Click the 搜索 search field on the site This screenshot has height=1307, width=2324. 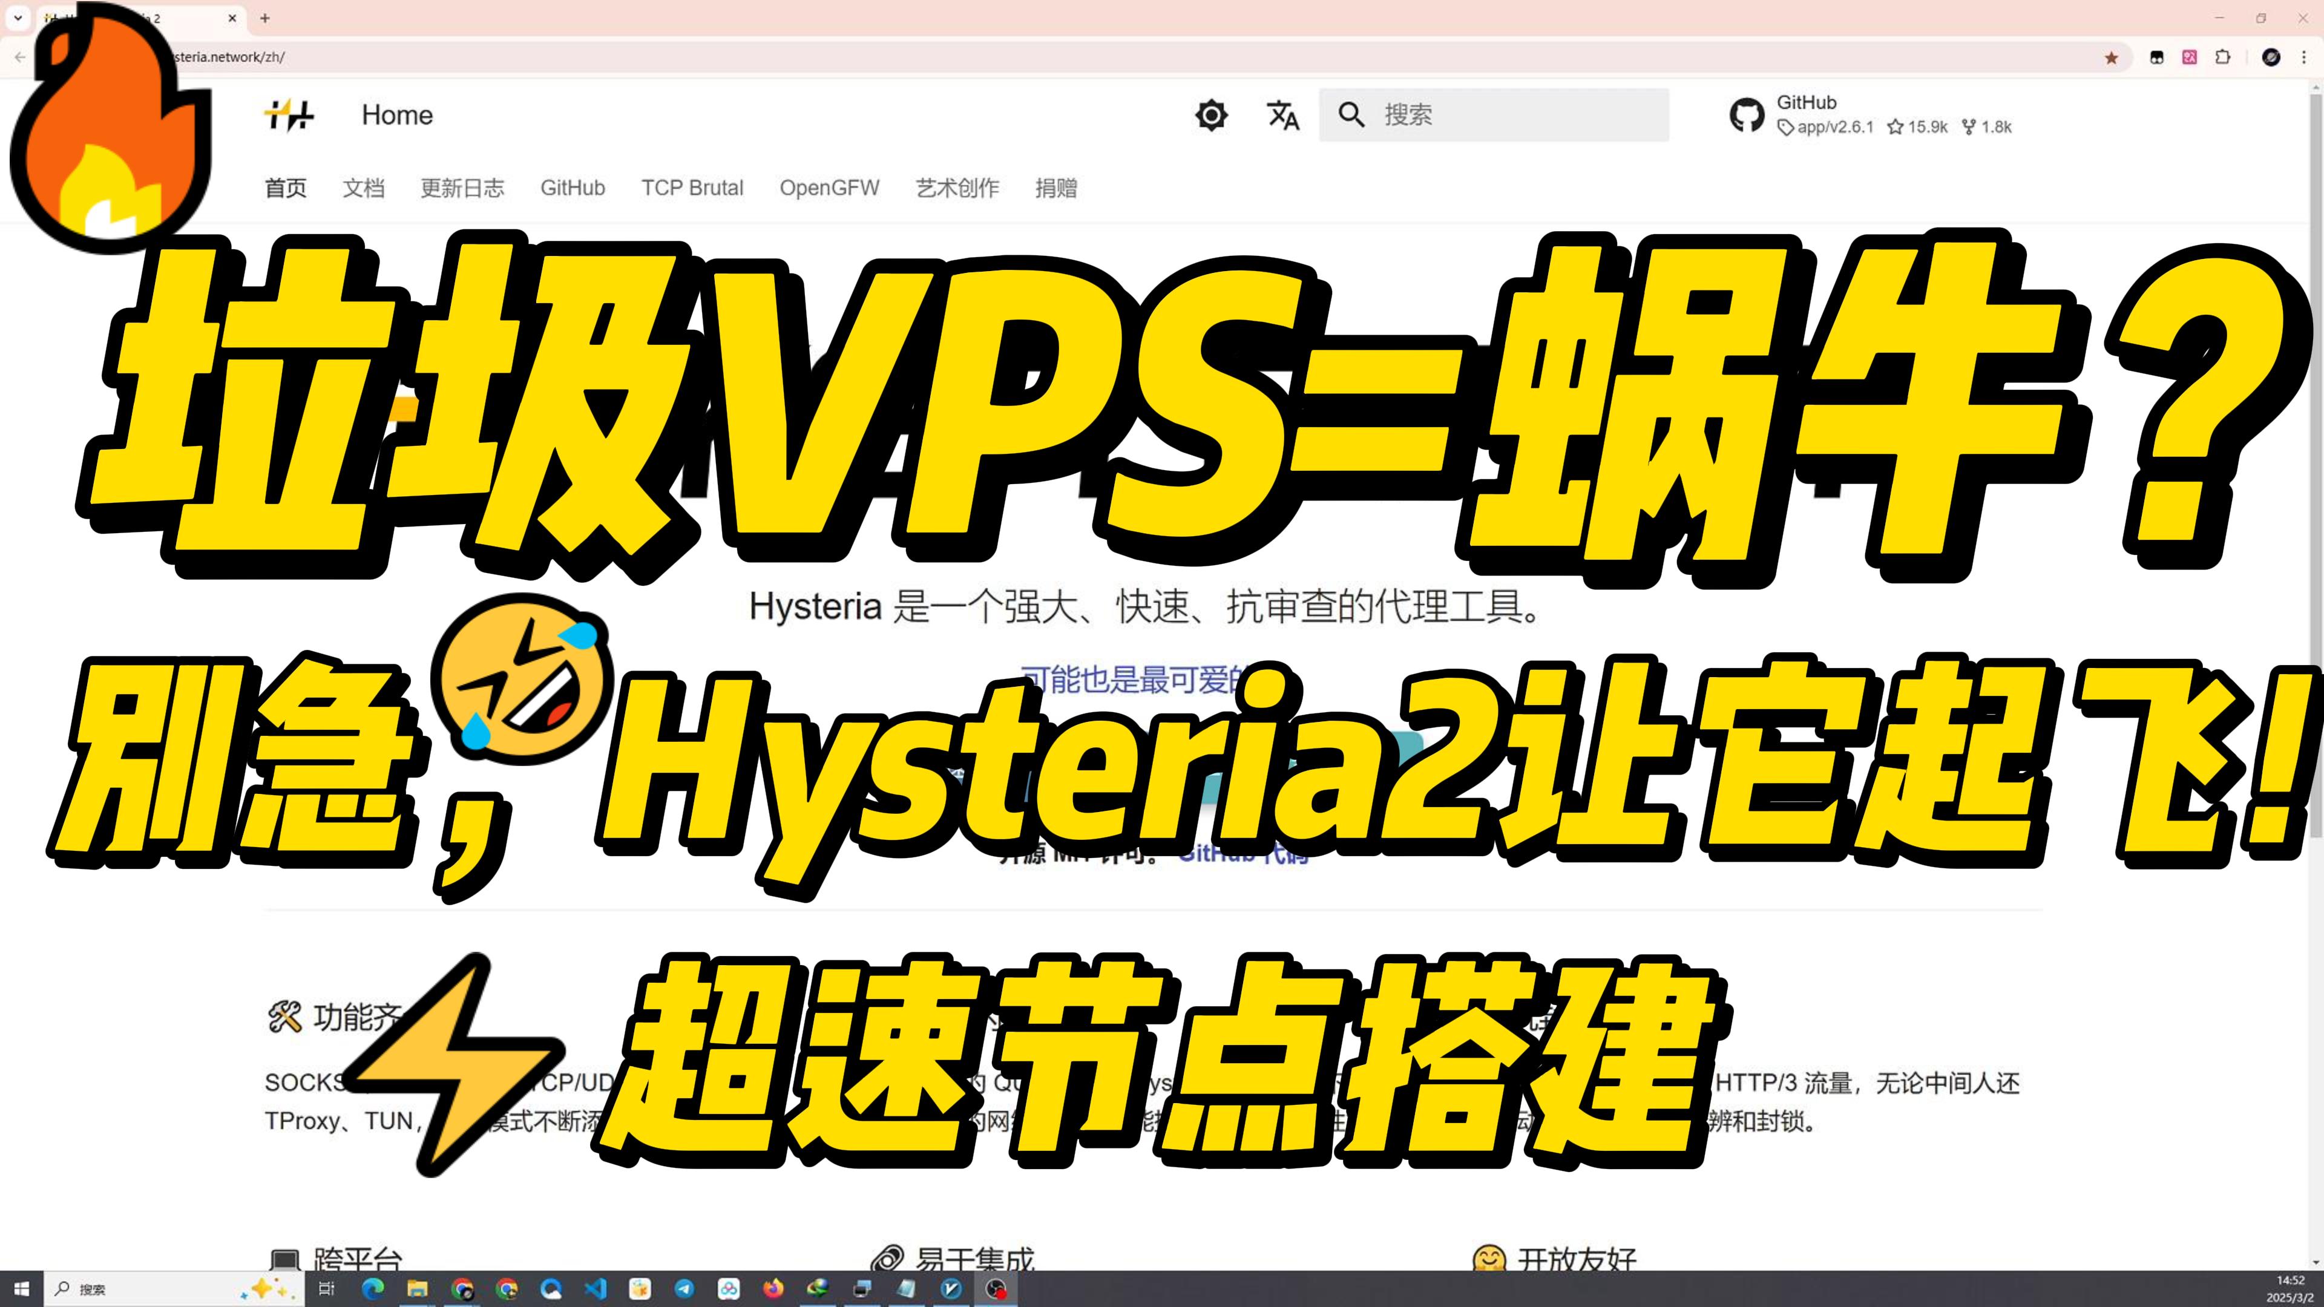1494,116
